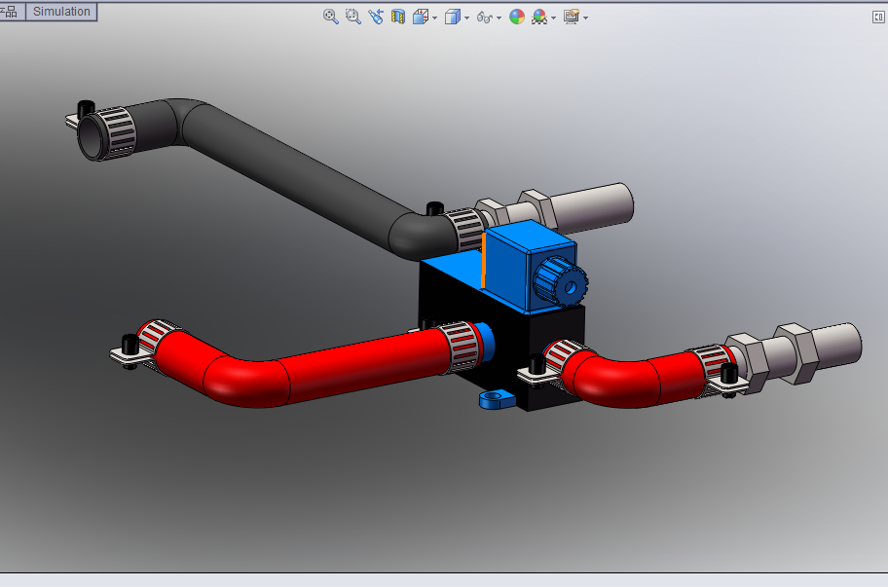Screen dimensions: 888x587
Task: Select the blue solenoid valve knob
Action: (561, 281)
